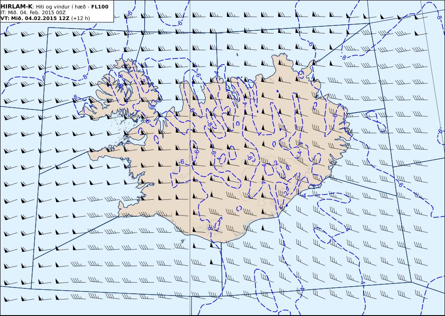
Task: Select the "(+12 h)" forecast offset text
Action: point(80,18)
